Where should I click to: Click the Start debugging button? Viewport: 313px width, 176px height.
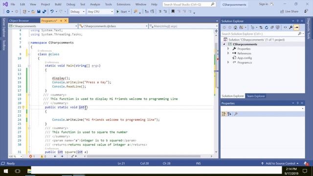[x=122, y=12]
